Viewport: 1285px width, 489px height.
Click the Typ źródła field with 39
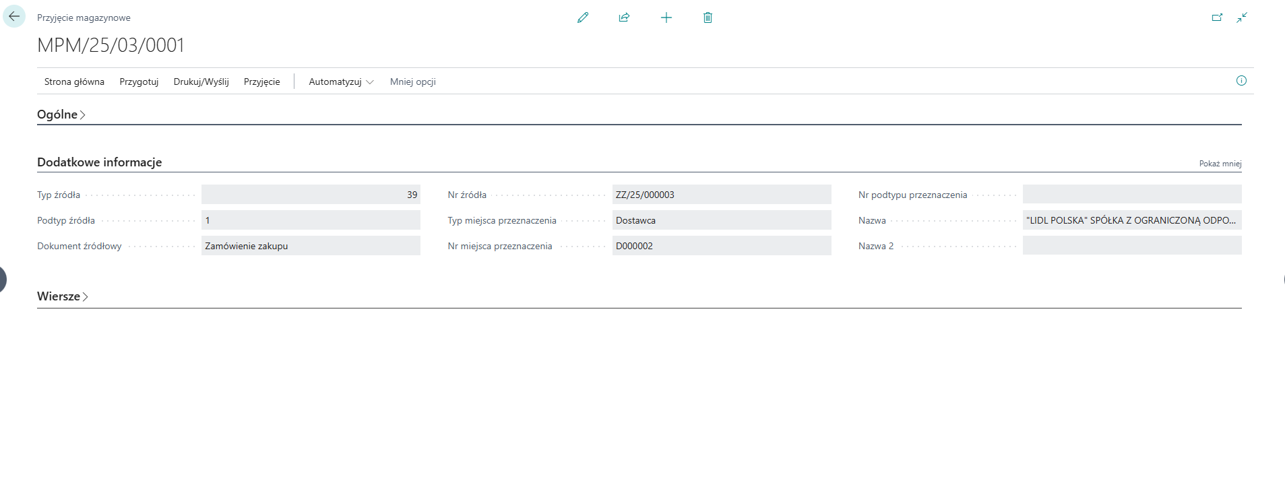311,195
